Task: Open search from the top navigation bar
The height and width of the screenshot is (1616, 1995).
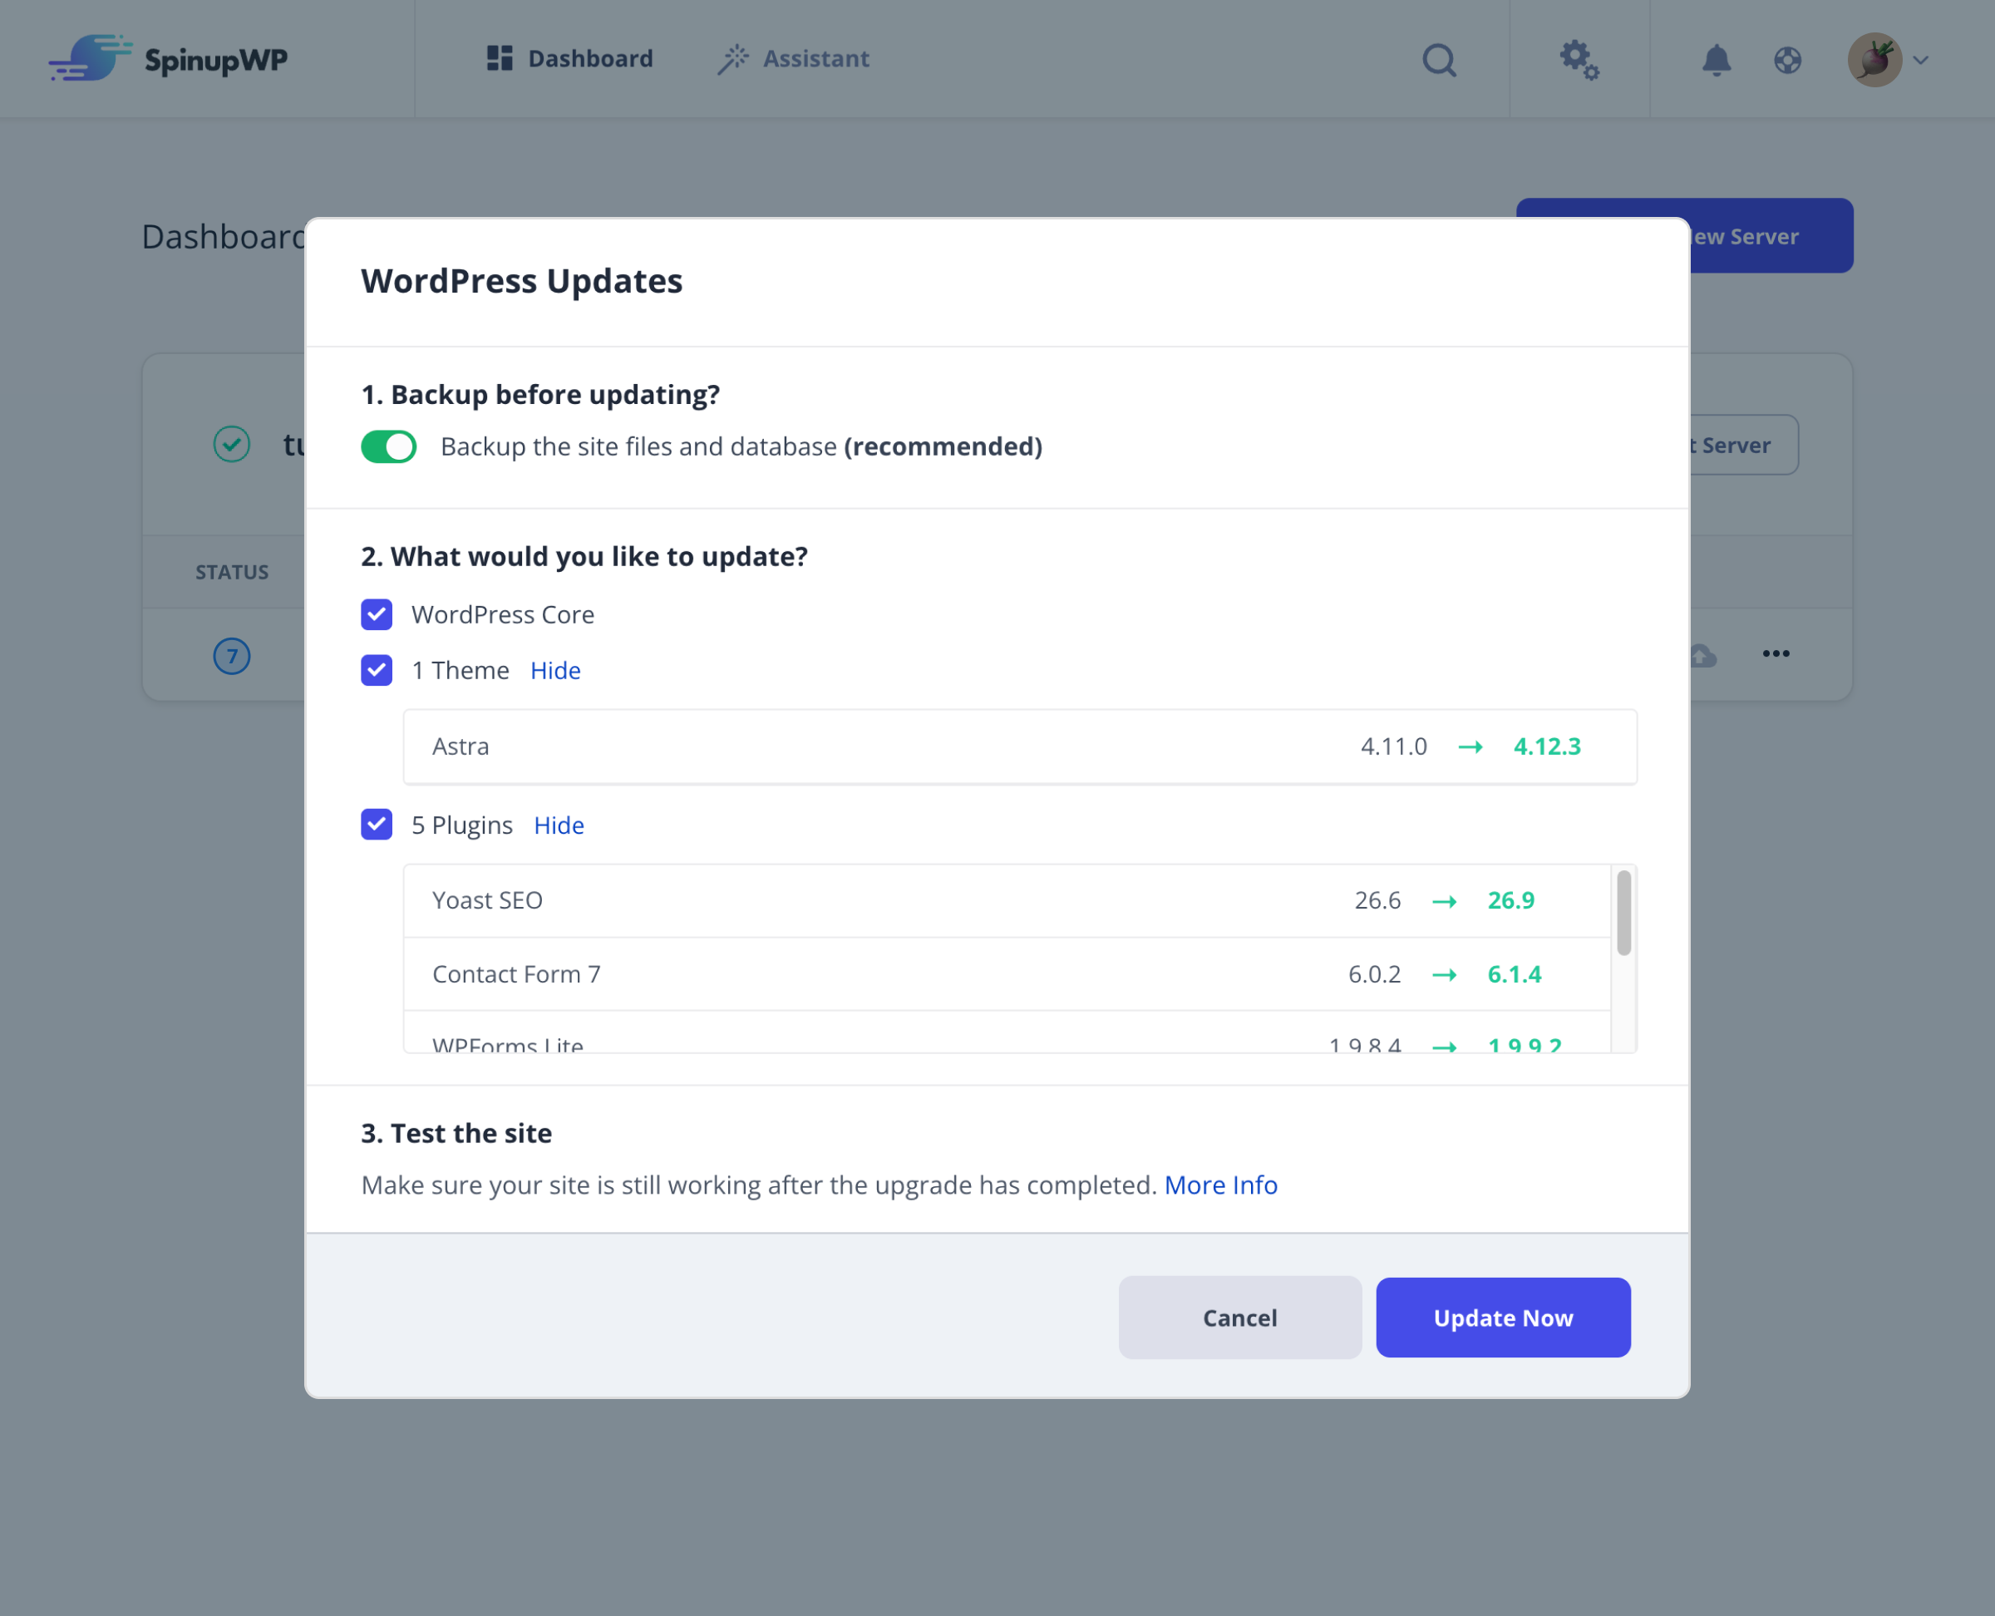Action: (x=1438, y=60)
